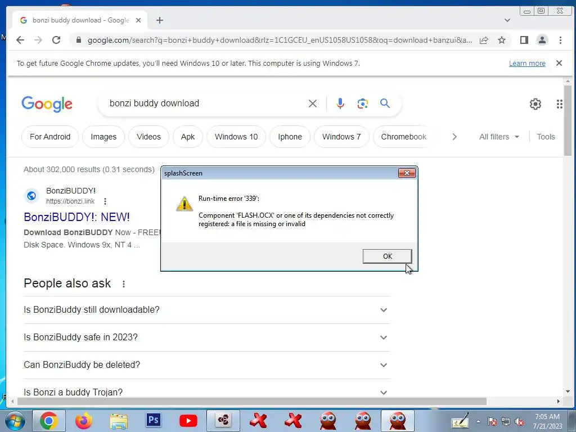Filter results by Apk
Image resolution: width=576 pixels, height=432 pixels.
point(188,137)
